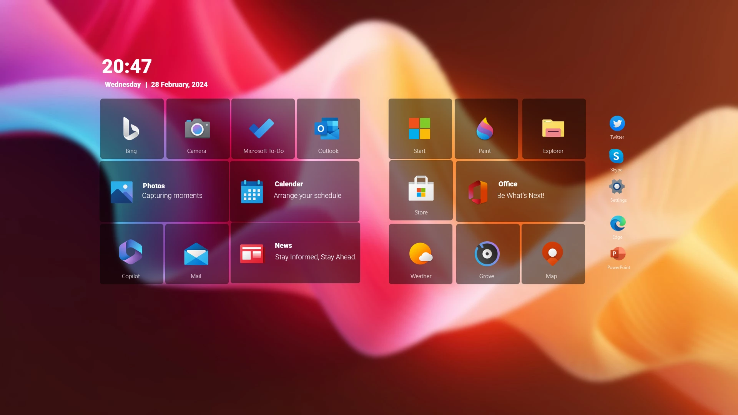This screenshot has height=415, width=738.
Task: Launch the Grove music tile
Action: pyautogui.click(x=488, y=254)
